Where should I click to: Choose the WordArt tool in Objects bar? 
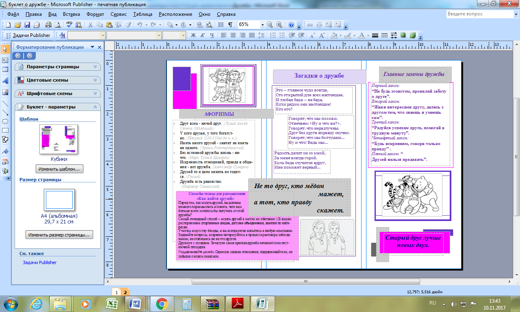(x=5, y=81)
